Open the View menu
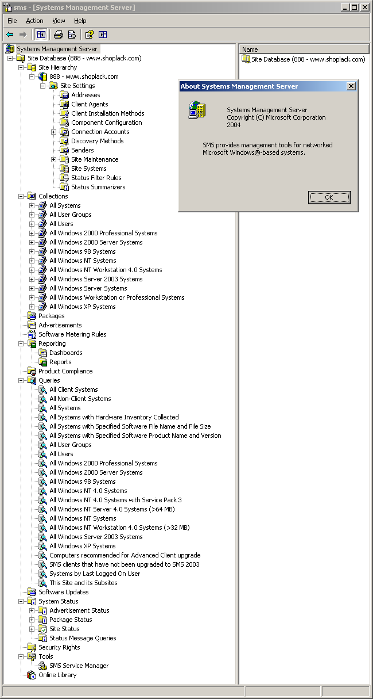 point(59,21)
